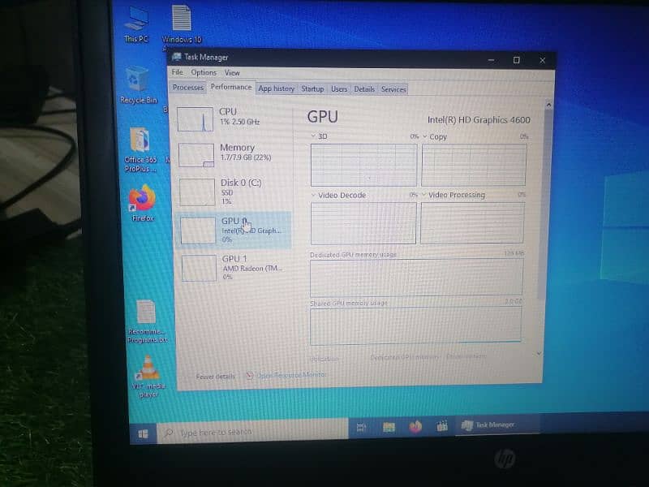This screenshot has height=487, width=649.
Task: Expand the 3D graph engine dropdown
Action: click(314, 137)
